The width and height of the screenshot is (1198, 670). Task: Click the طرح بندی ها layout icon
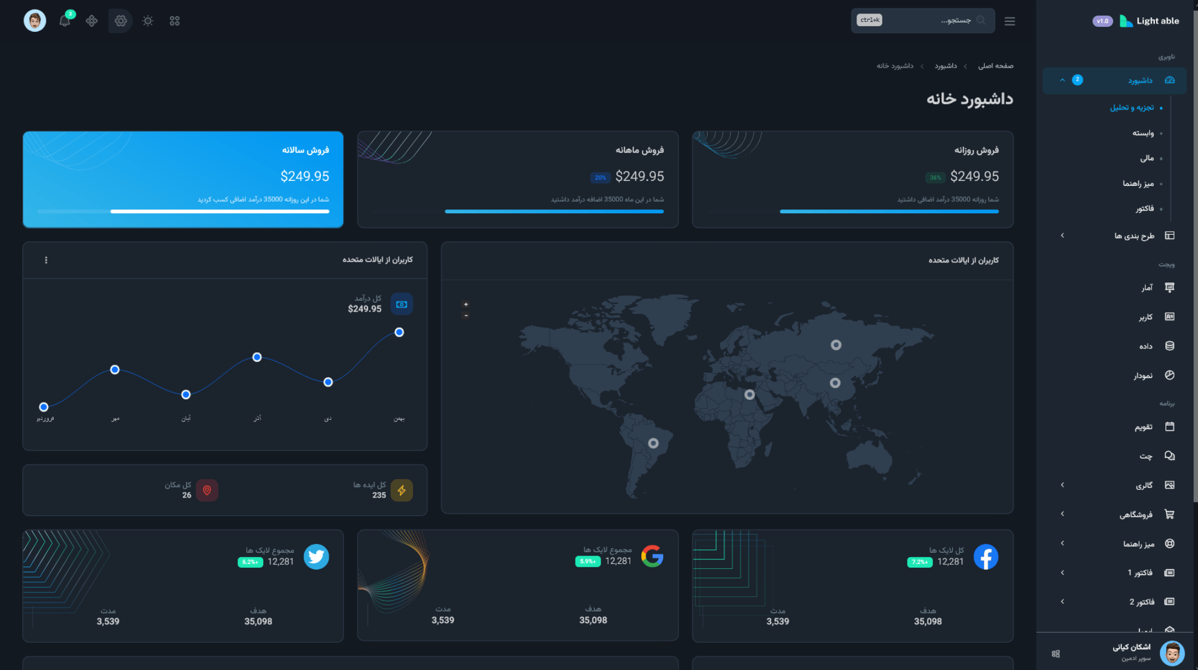tap(1170, 236)
